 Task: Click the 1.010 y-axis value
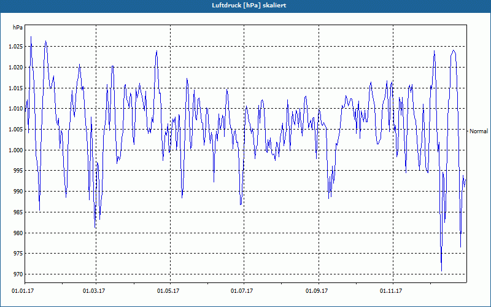pyautogui.click(x=16, y=109)
